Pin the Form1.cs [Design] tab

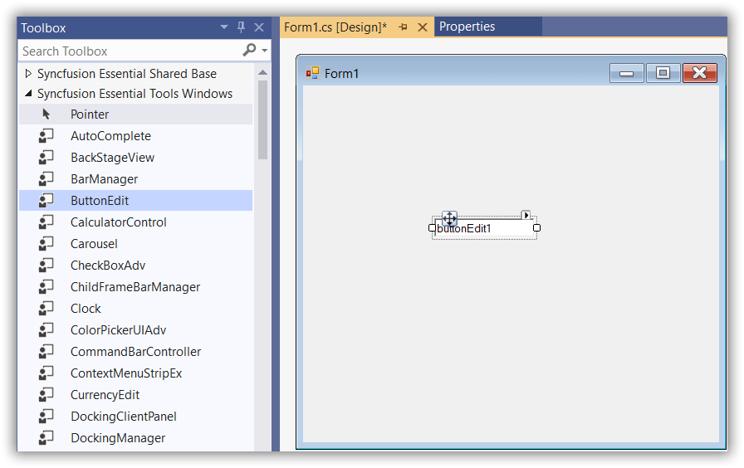click(x=404, y=27)
